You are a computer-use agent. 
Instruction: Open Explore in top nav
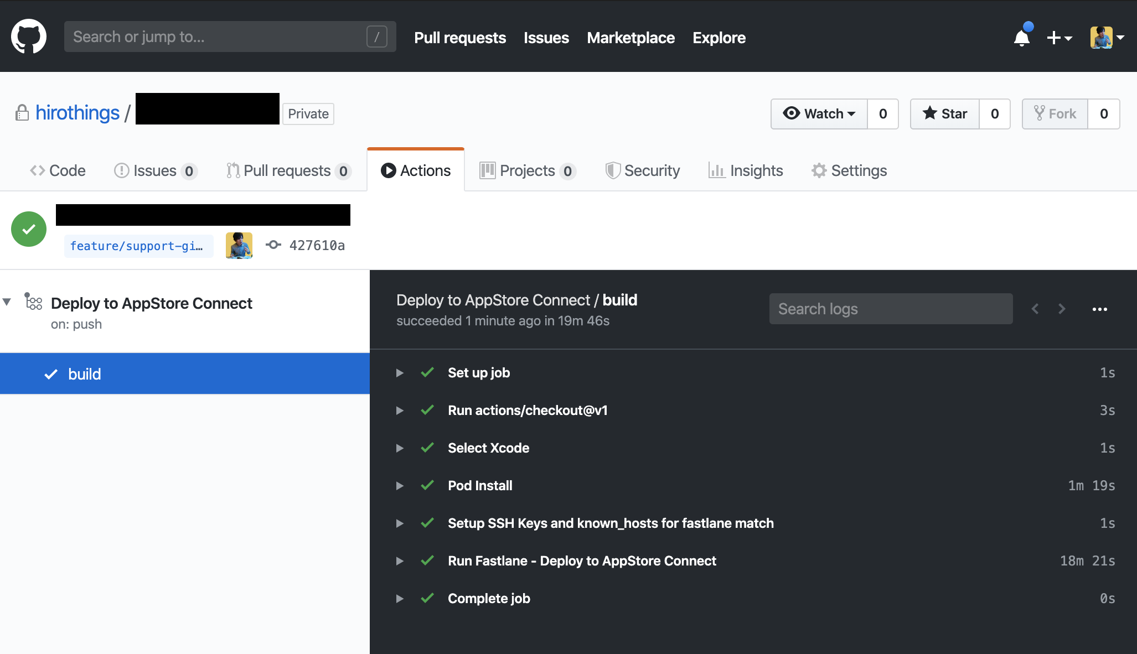(x=719, y=38)
